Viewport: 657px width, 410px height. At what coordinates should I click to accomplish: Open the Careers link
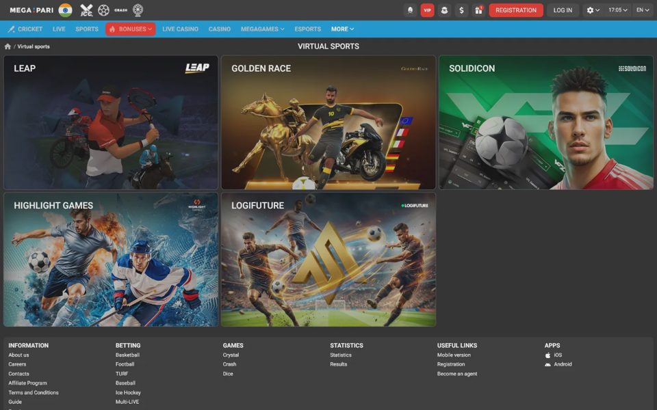(17, 364)
